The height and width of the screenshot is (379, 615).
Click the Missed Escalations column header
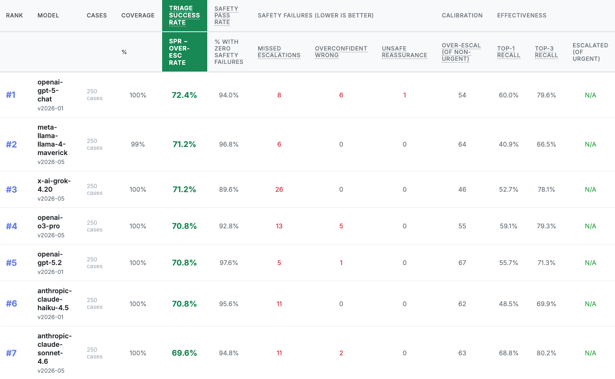279,52
